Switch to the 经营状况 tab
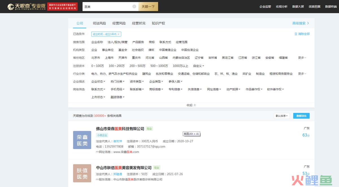 click(x=139, y=23)
